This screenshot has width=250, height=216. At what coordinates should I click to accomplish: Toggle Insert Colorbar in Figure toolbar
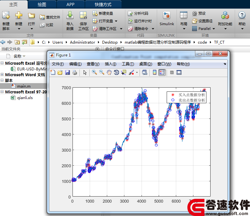(x=155, y=73)
